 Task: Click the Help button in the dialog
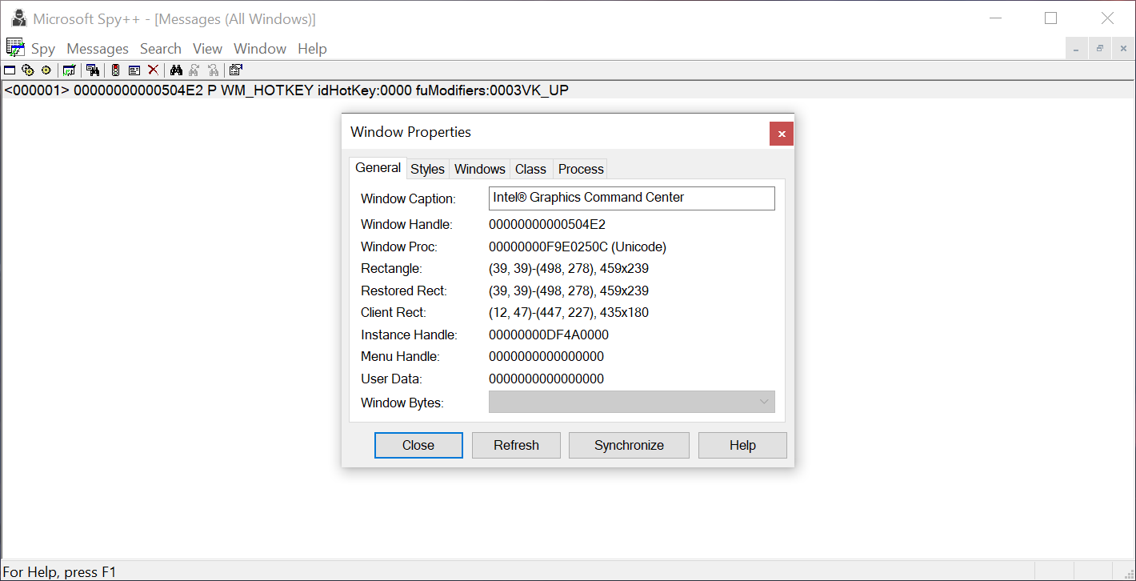(742, 445)
